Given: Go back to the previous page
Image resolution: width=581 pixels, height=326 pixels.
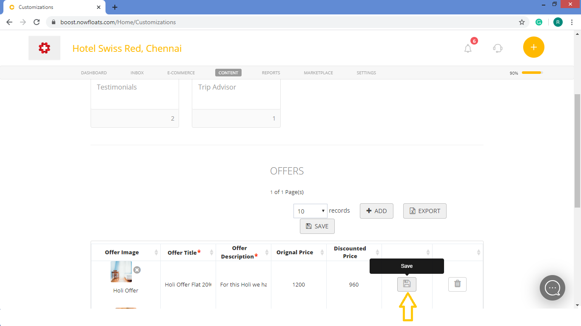Looking at the screenshot, I should [9, 22].
